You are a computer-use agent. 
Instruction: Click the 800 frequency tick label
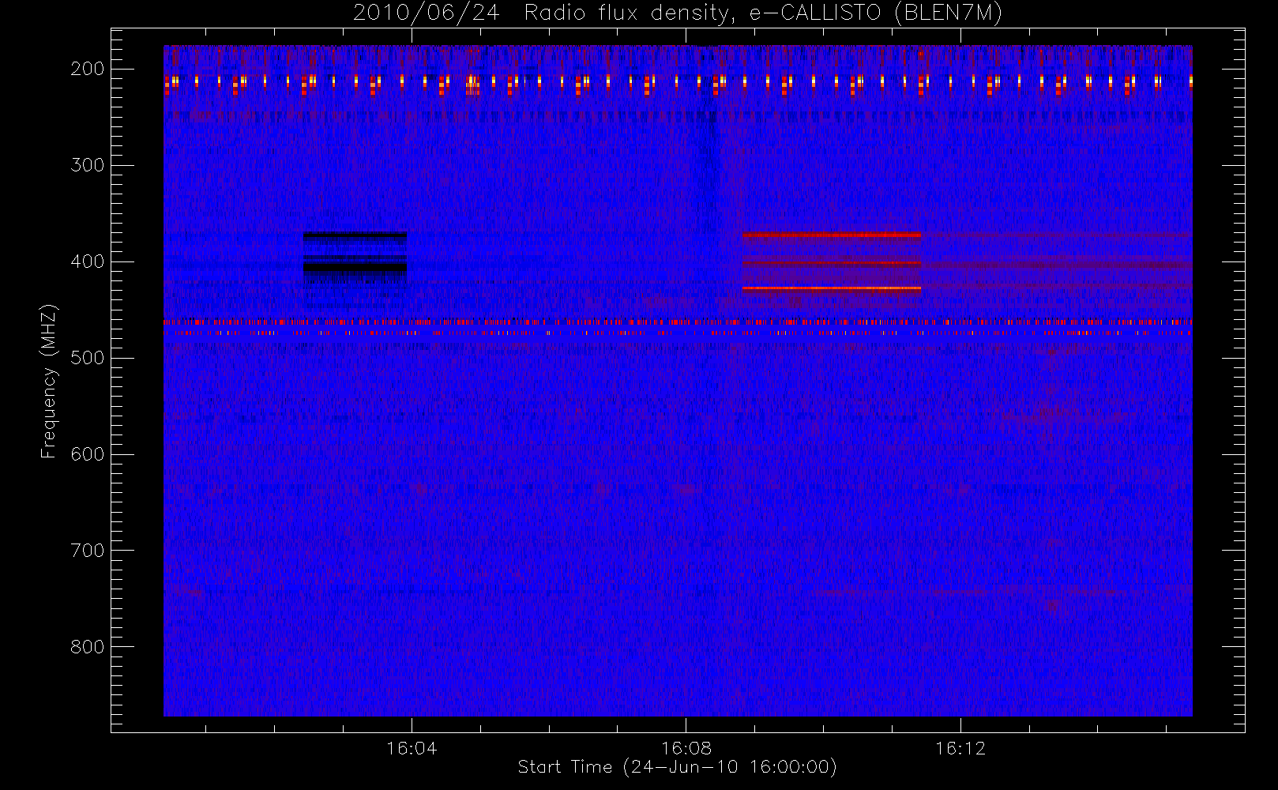pos(88,647)
